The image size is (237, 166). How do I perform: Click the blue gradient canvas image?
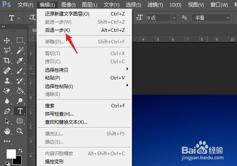point(185,130)
